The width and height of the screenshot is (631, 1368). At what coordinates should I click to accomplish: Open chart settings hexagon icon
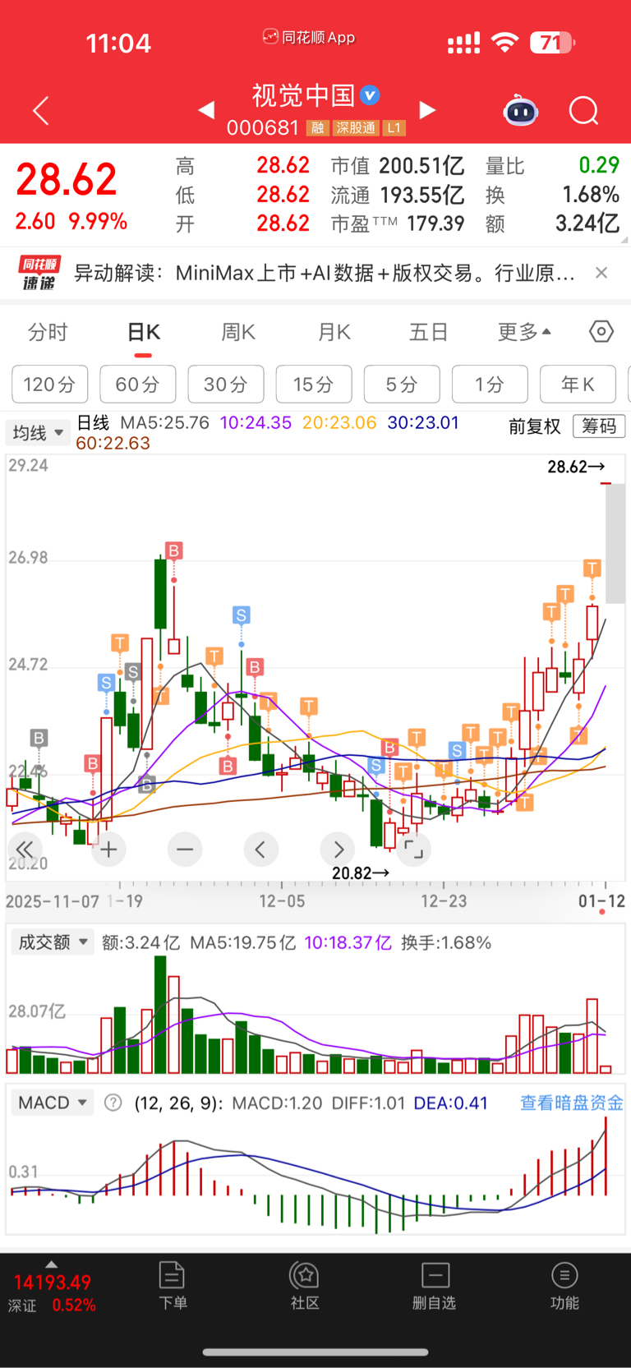coord(601,332)
